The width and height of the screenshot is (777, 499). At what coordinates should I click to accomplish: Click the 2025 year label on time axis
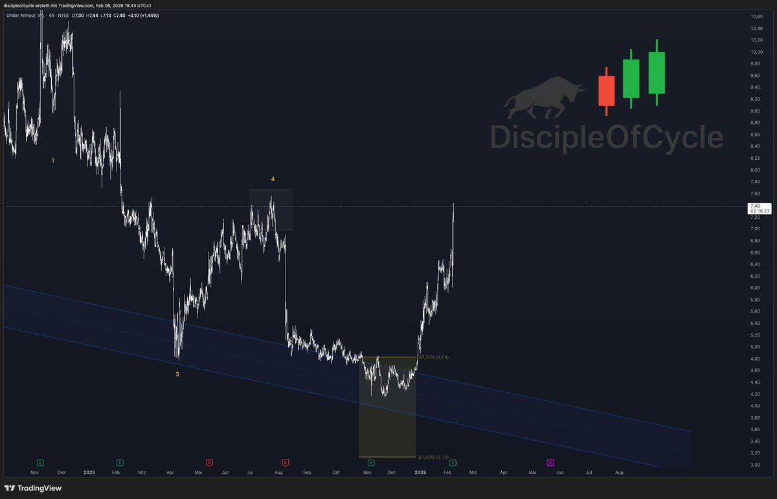(89, 472)
